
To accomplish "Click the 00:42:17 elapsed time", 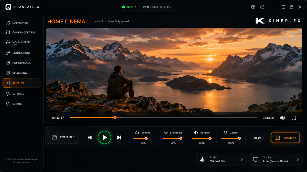I will coord(58,118).
